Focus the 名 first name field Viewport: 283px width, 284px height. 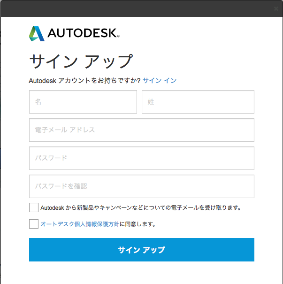tap(83, 102)
